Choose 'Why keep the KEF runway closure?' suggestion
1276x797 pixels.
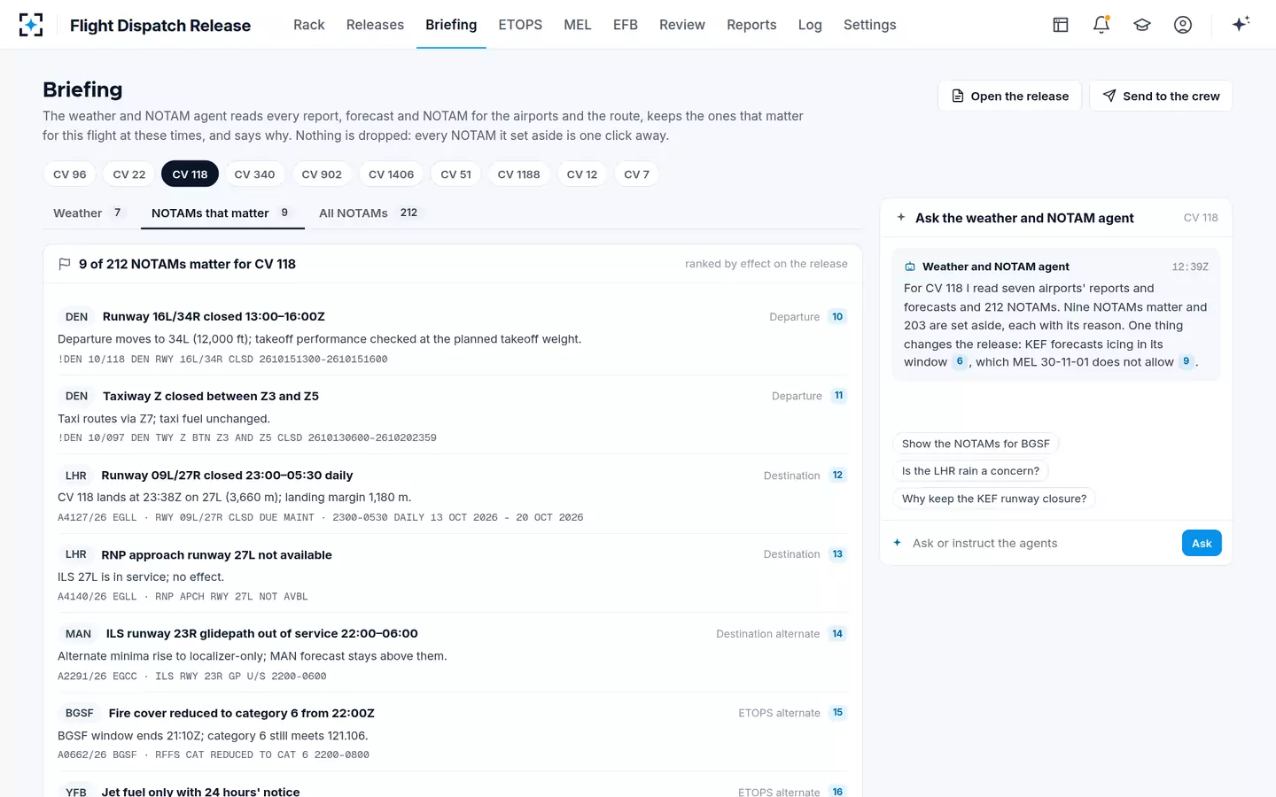[994, 499]
